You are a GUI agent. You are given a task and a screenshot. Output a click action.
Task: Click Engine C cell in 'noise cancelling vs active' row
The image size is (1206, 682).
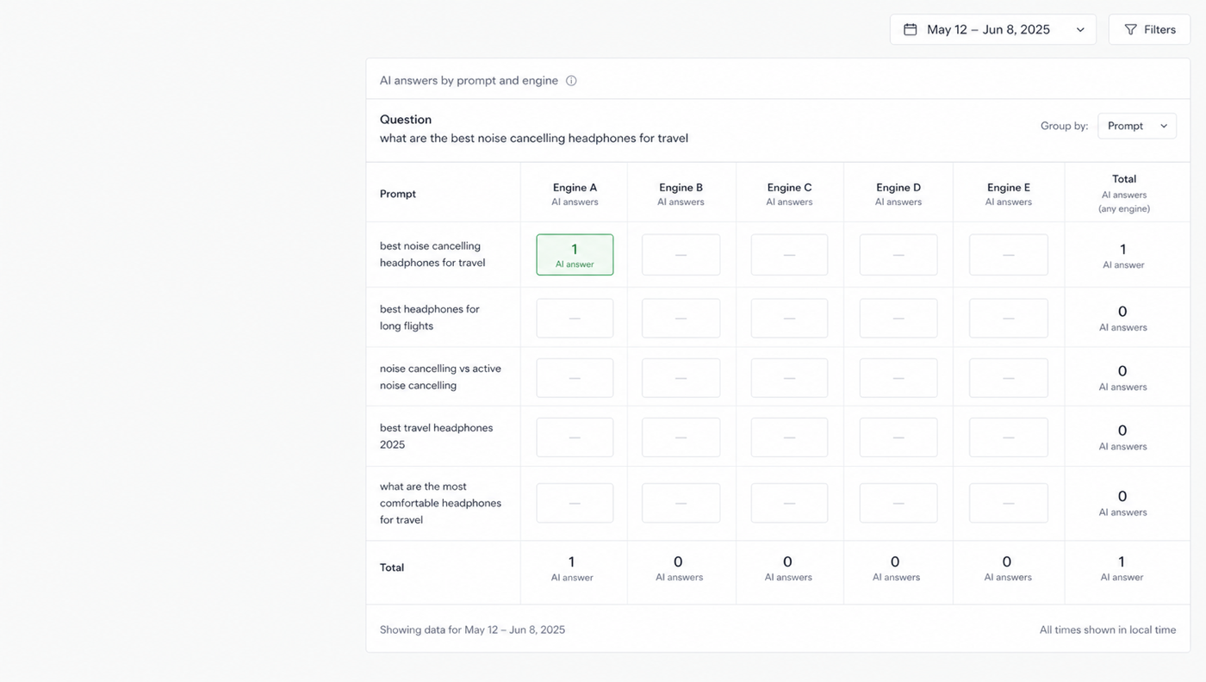tap(789, 378)
